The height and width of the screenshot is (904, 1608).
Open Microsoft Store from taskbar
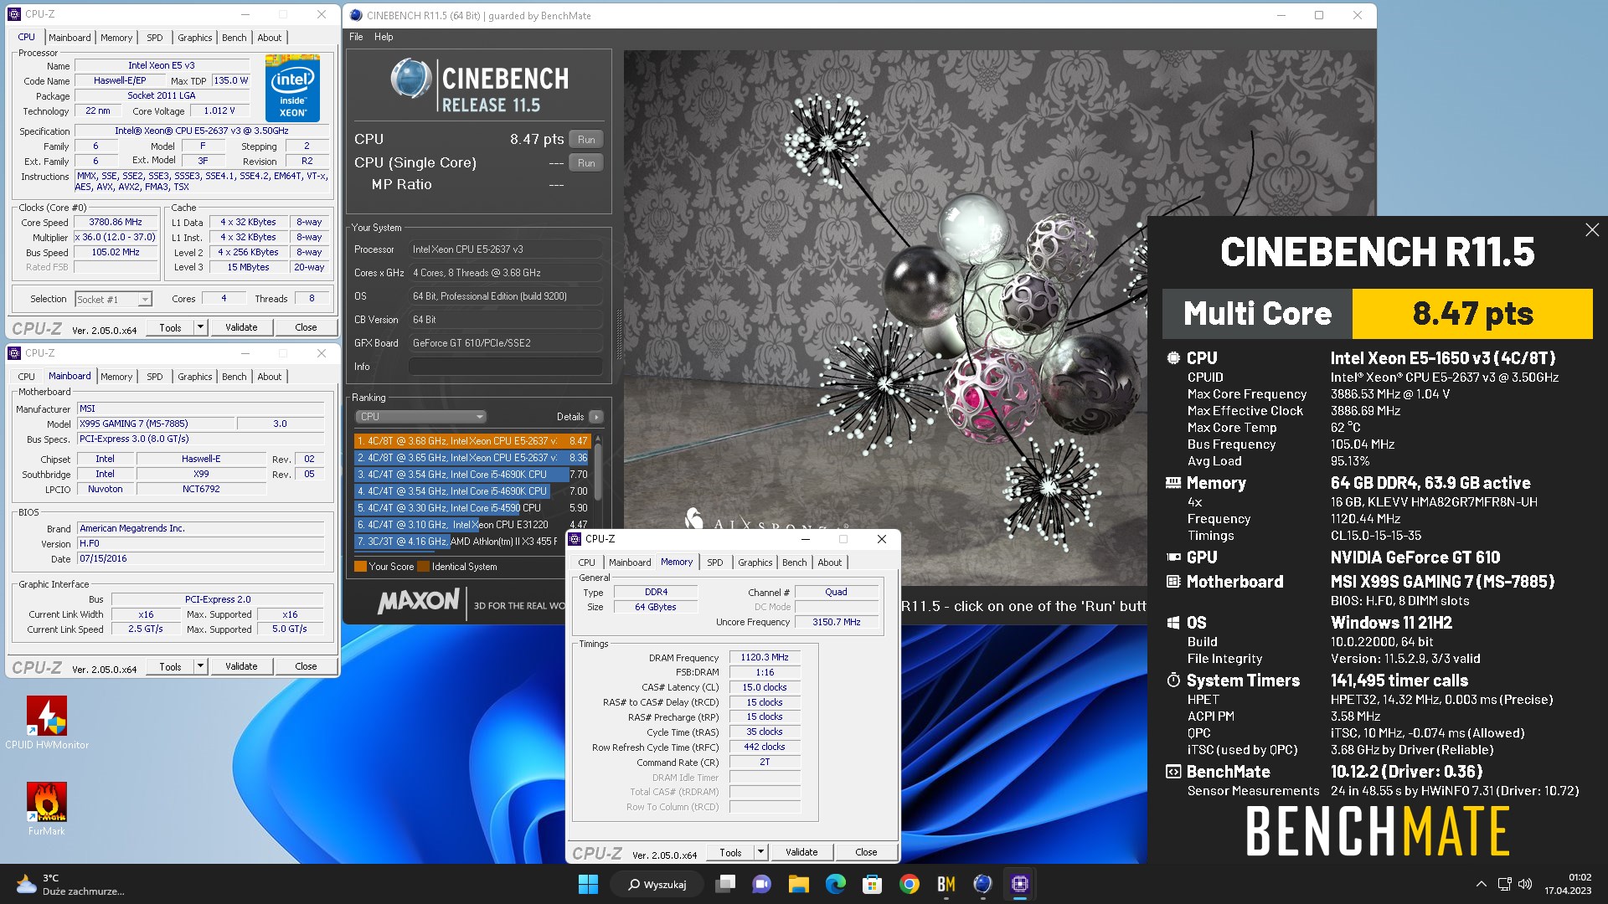872,884
